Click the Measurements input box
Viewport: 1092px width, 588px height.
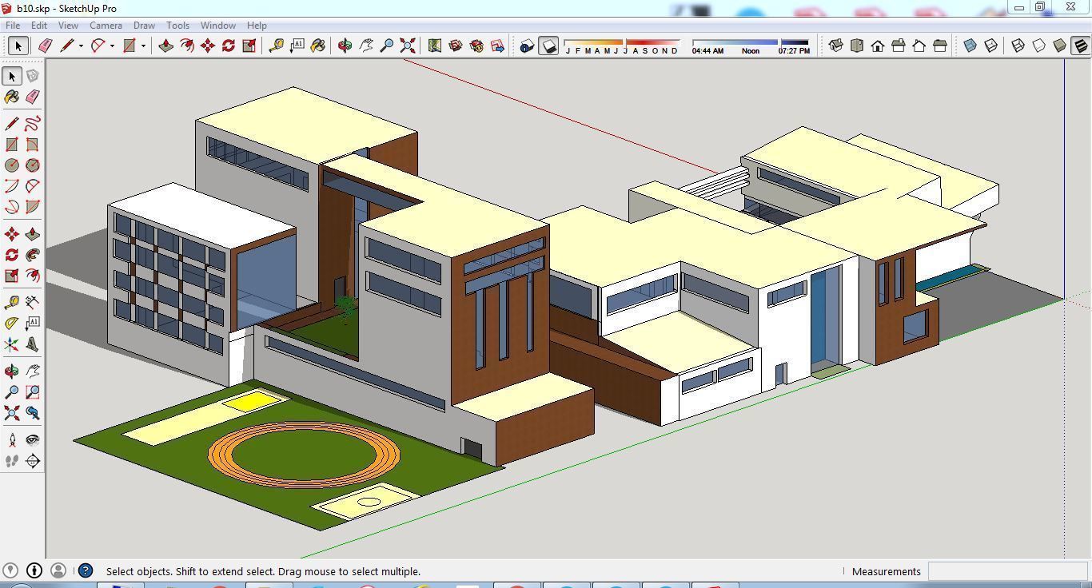tap(1007, 571)
